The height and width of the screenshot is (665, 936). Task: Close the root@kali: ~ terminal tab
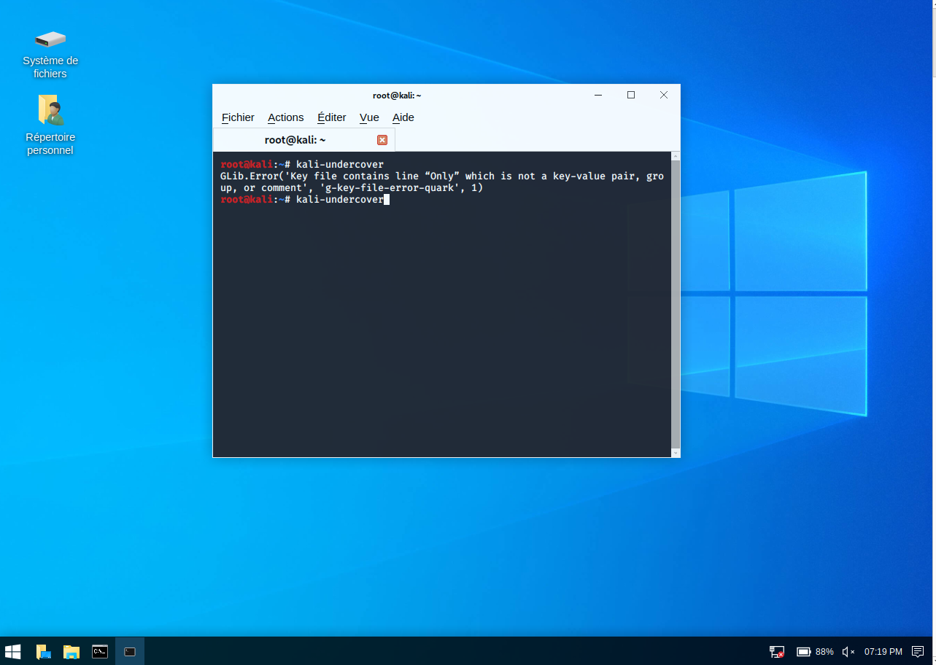pos(382,140)
